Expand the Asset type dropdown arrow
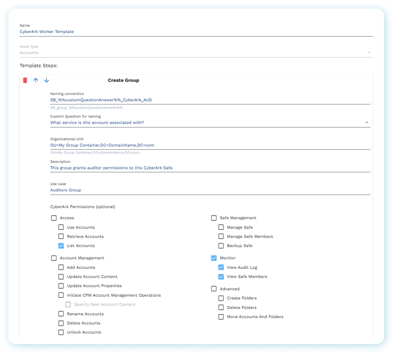The image size is (395, 355). click(369, 53)
